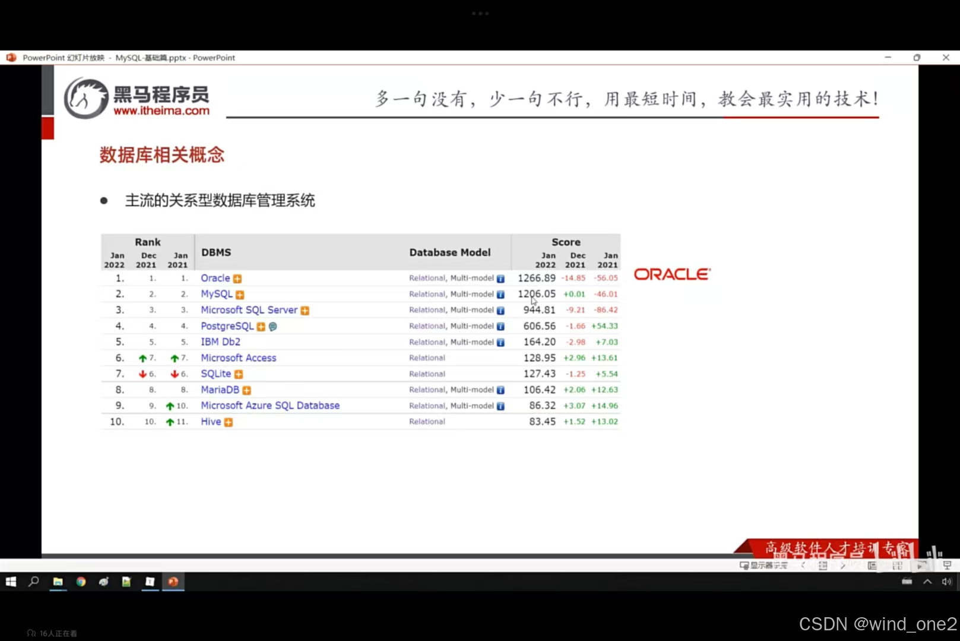Click the plus icon beside Hive
This screenshot has width=960, height=641.
tap(228, 422)
